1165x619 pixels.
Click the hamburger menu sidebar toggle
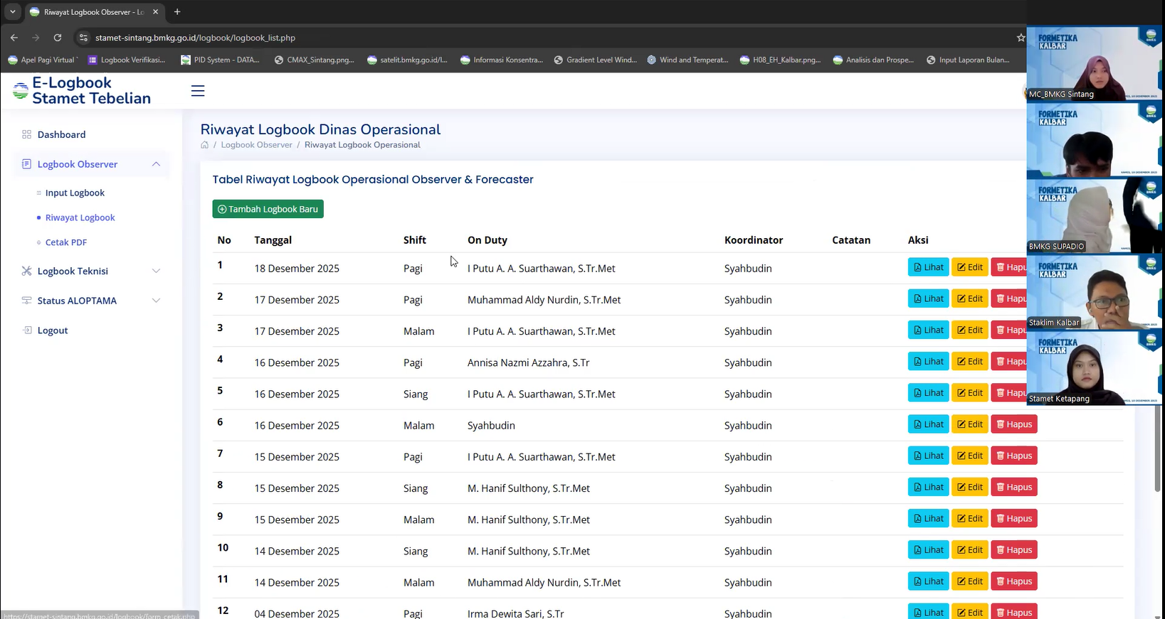tap(198, 91)
